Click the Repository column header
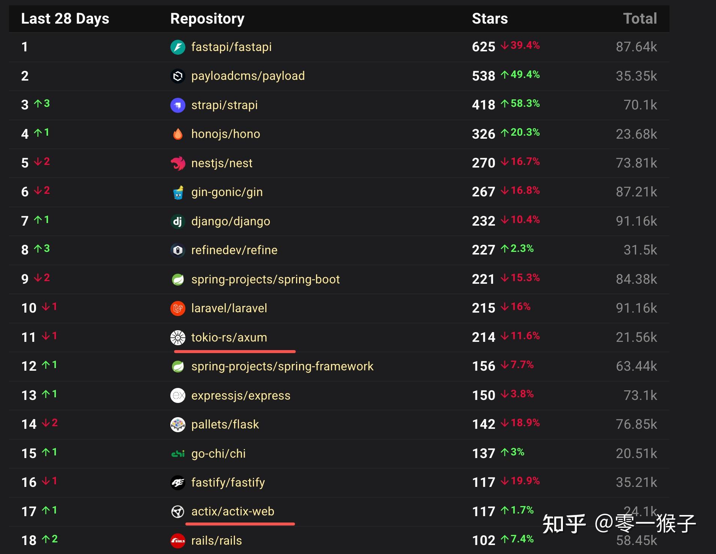 pyautogui.click(x=208, y=19)
